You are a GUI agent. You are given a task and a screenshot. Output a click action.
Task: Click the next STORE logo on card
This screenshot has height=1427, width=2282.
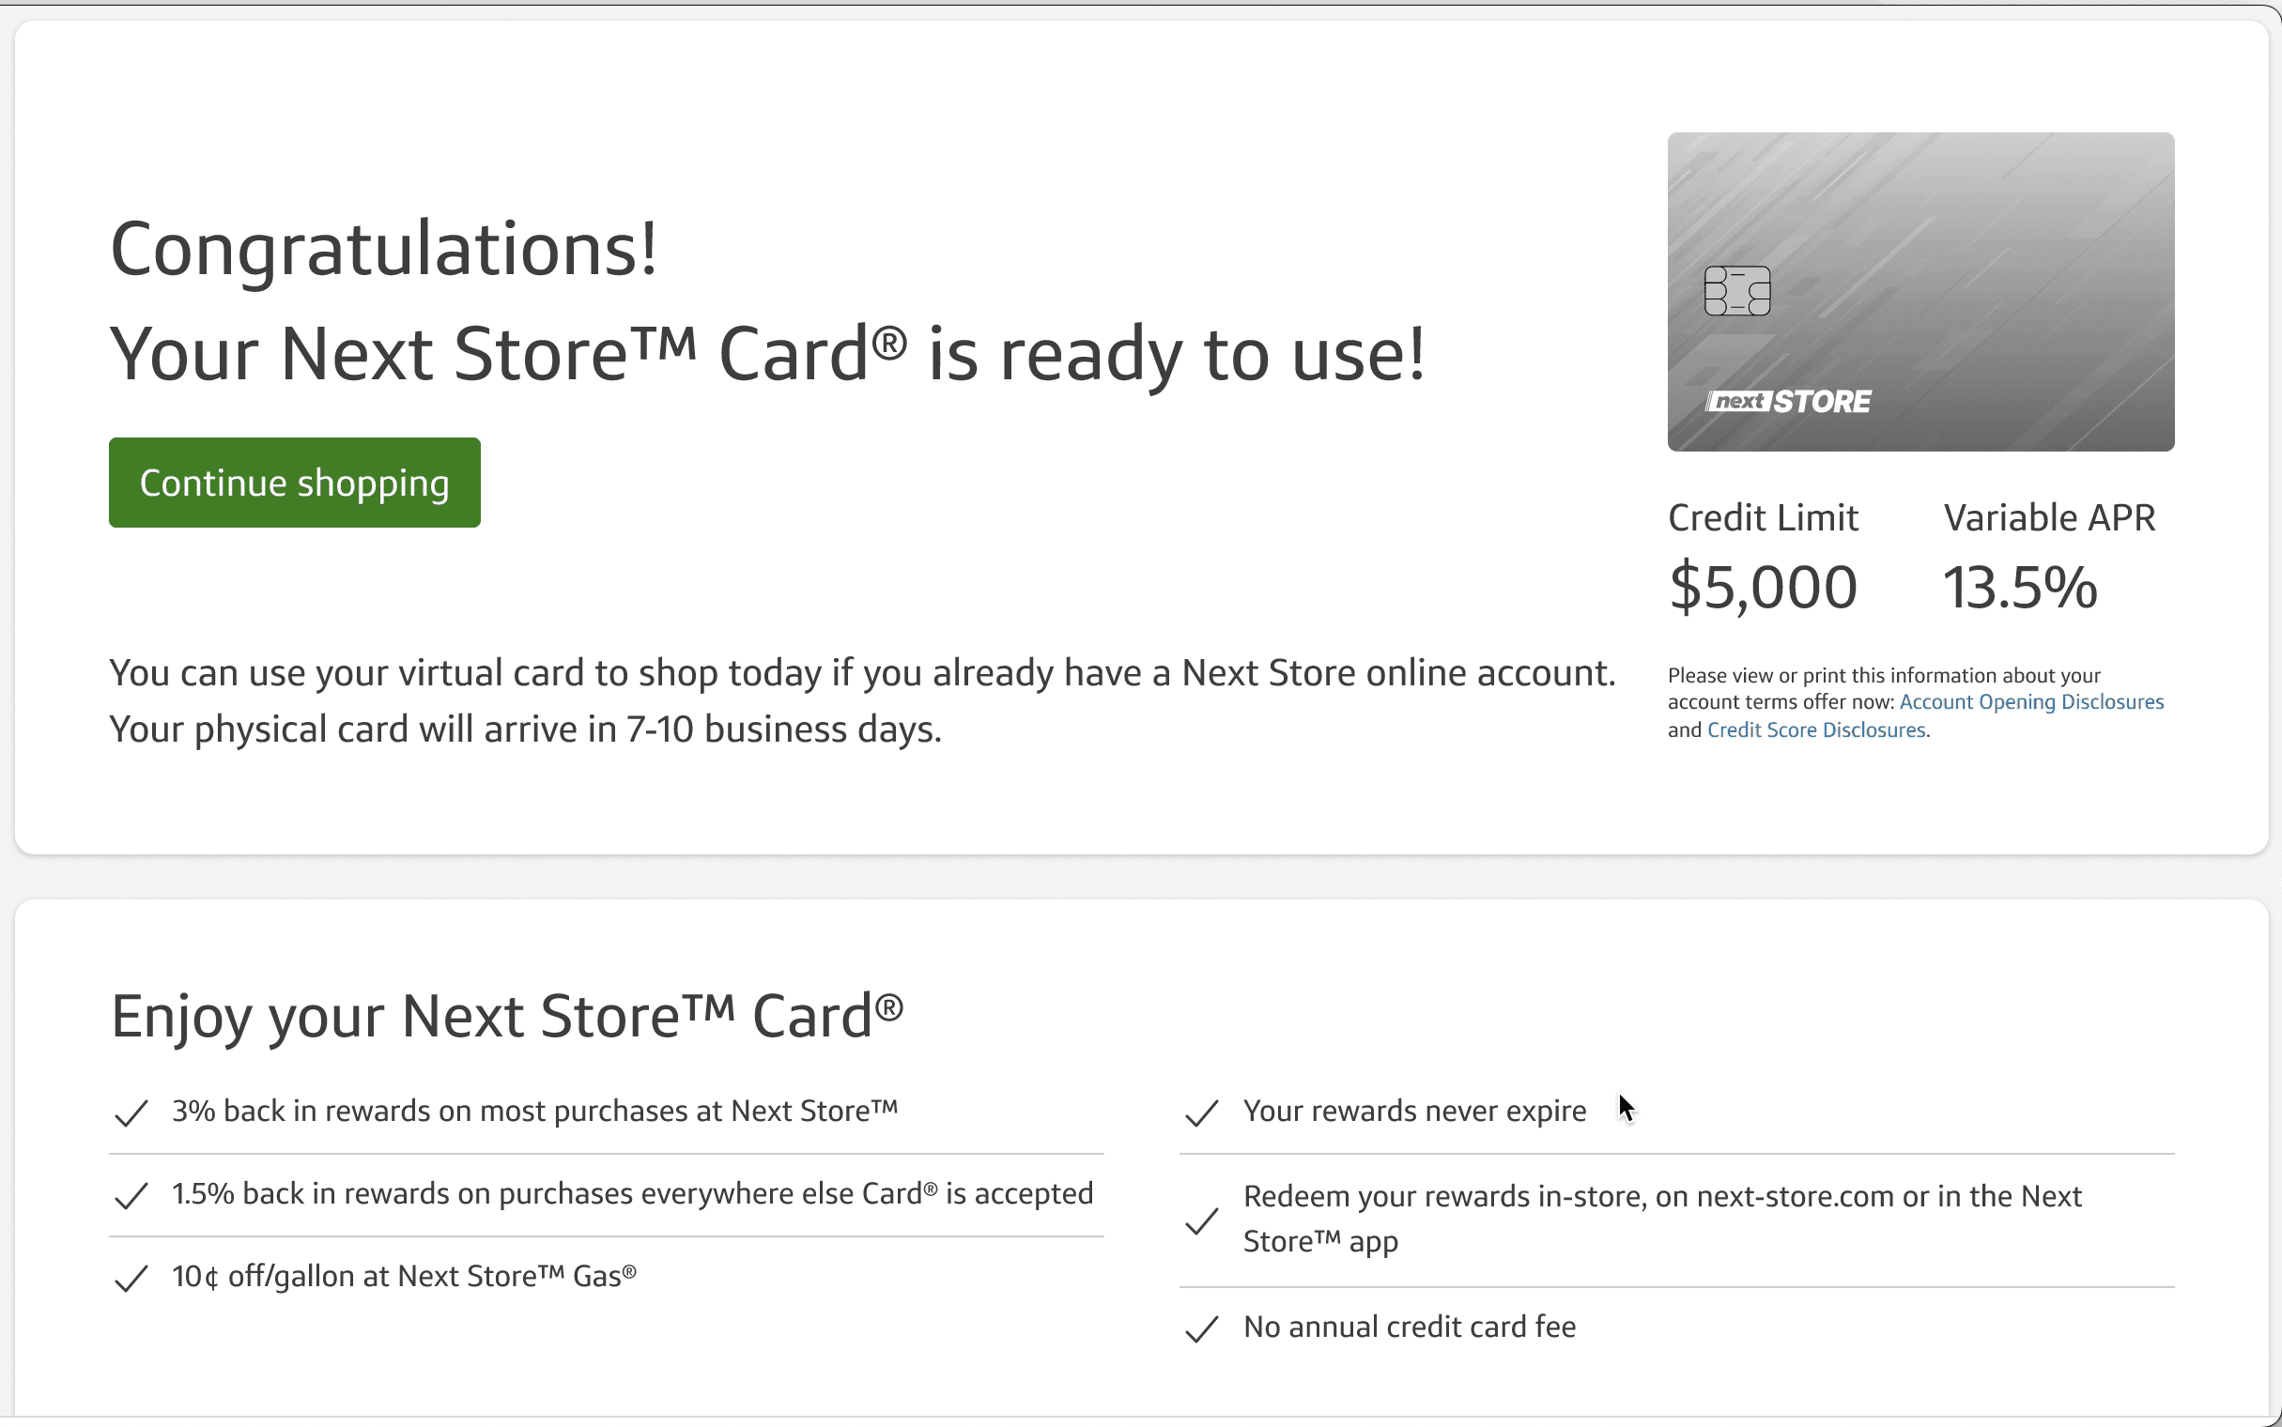[x=1788, y=402]
